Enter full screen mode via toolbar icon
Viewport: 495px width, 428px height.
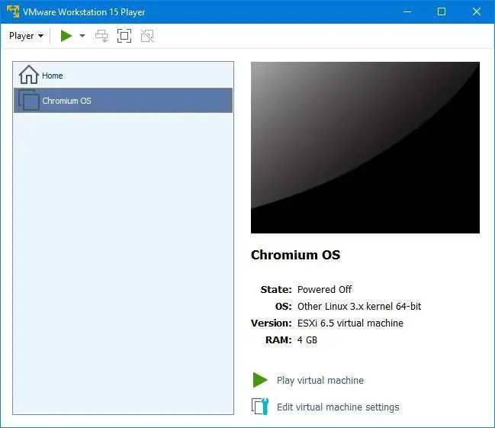click(x=124, y=36)
